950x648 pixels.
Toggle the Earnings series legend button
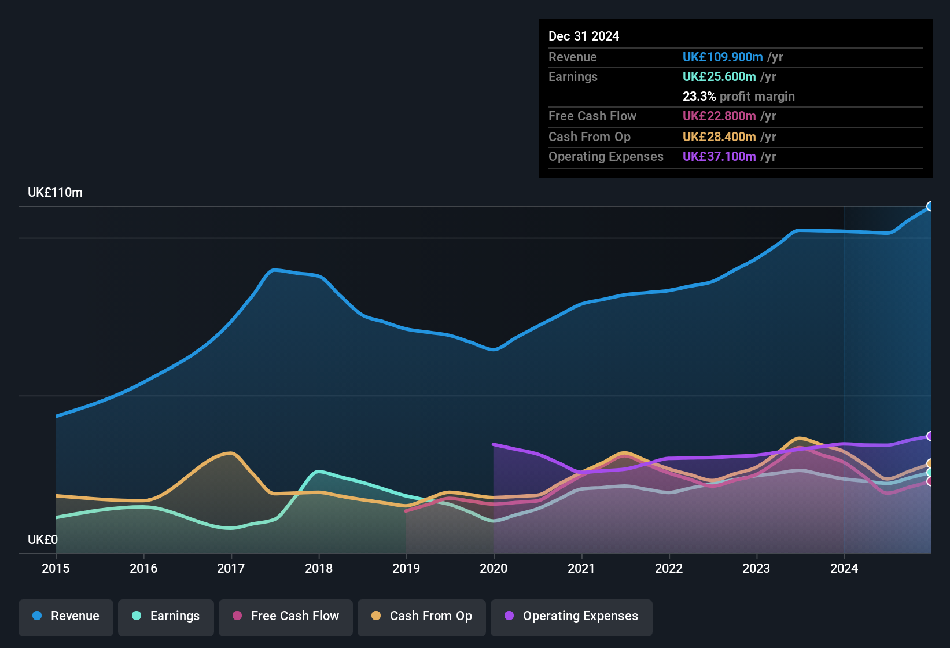[166, 617]
